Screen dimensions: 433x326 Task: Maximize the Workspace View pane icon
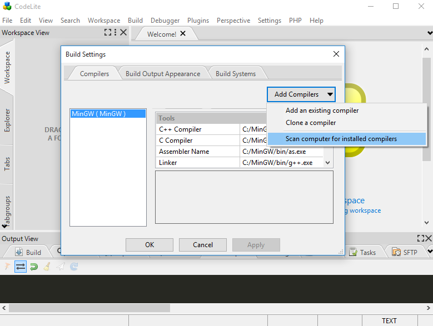pos(108,32)
